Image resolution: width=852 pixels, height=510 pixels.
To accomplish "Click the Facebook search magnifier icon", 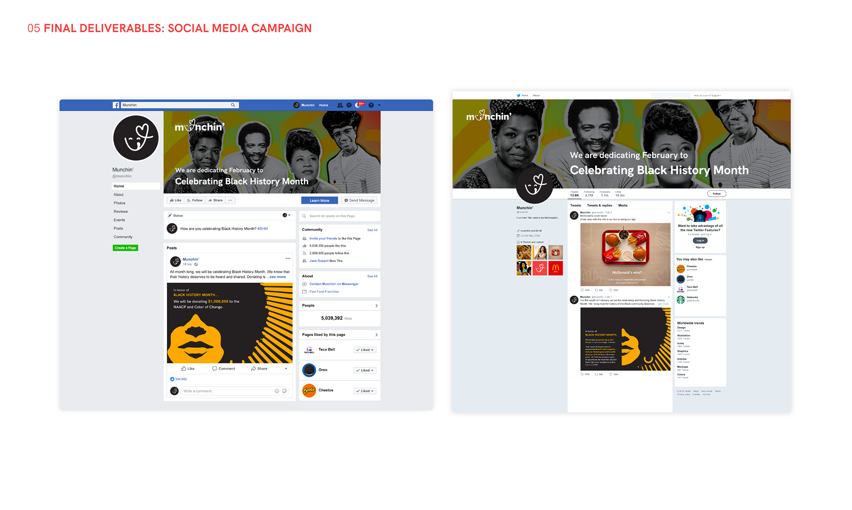I will pyautogui.click(x=233, y=105).
